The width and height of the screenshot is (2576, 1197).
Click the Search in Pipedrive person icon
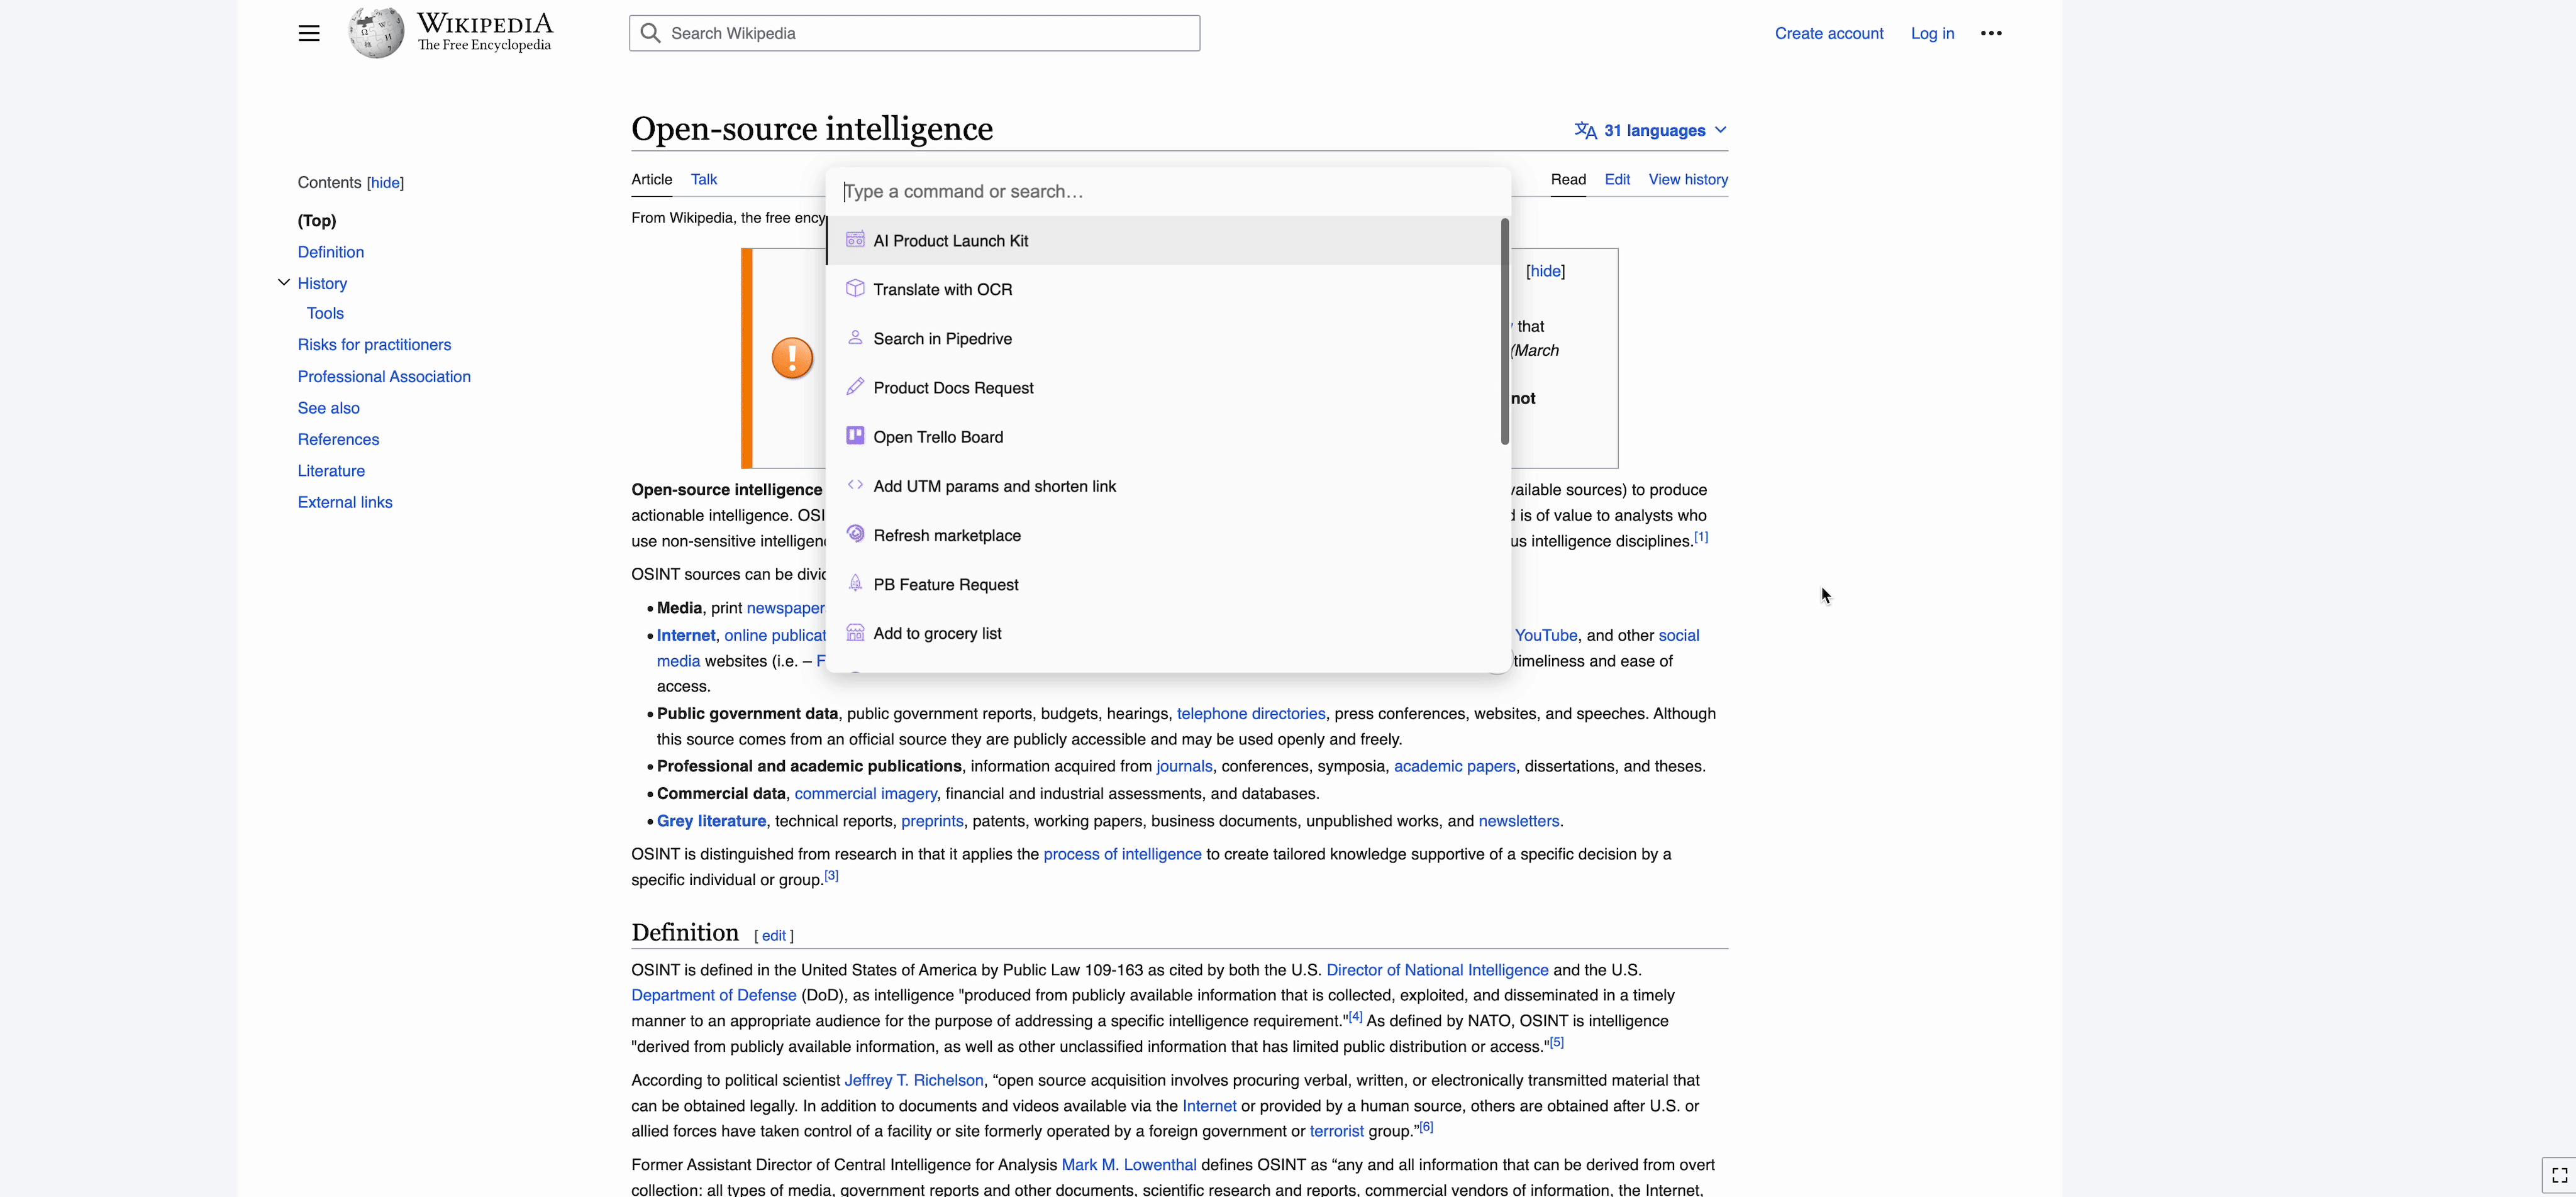point(855,338)
